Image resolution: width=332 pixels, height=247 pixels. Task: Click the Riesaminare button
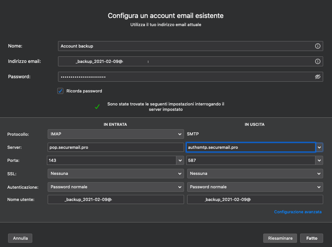click(x=280, y=238)
